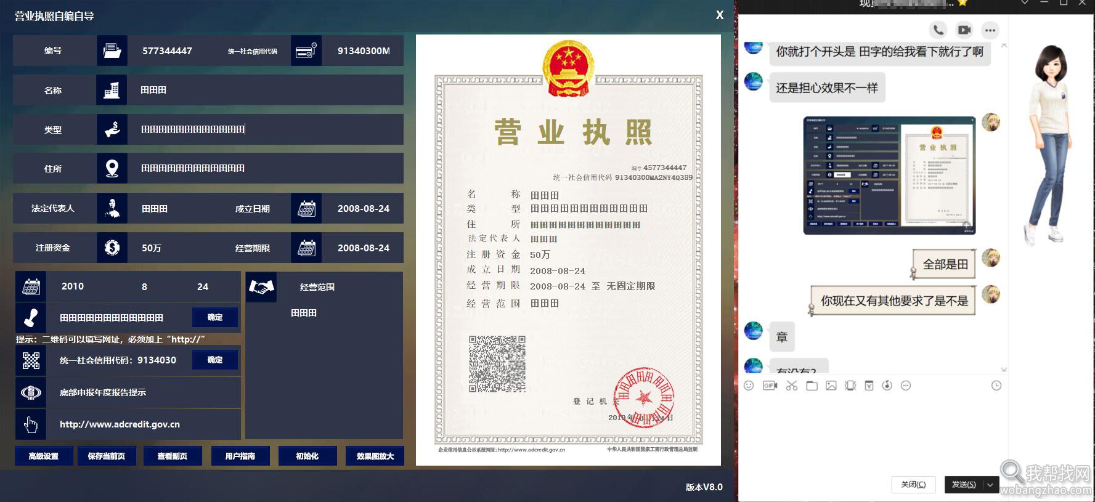Image resolution: width=1095 pixels, height=502 pixels.
Task: Click the calendar icon left of 2010
Action: (31, 286)
